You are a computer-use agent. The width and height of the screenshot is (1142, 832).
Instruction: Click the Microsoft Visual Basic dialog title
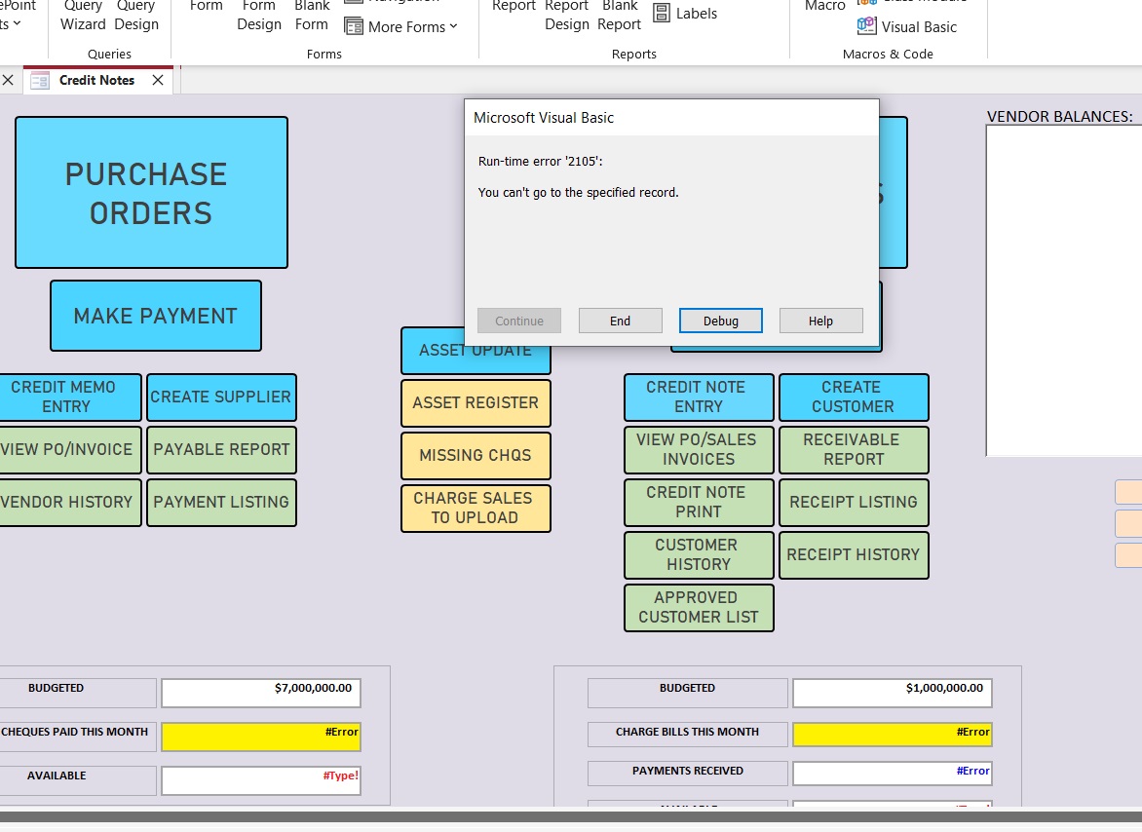[544, 118]
